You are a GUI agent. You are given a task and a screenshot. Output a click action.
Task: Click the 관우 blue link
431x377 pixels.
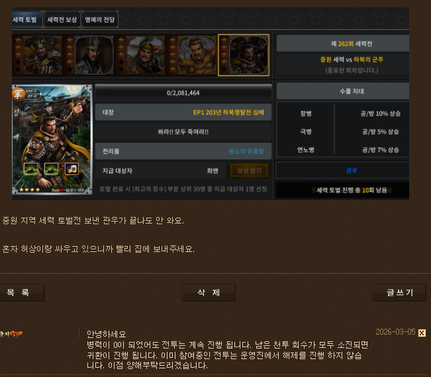tap(352, 171)
